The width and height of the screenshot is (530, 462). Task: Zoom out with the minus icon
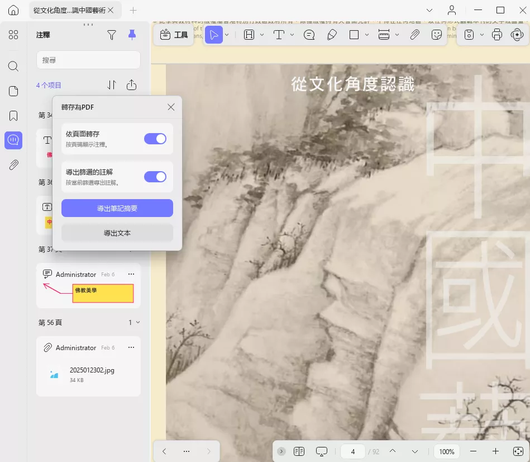tap(473, 451)
